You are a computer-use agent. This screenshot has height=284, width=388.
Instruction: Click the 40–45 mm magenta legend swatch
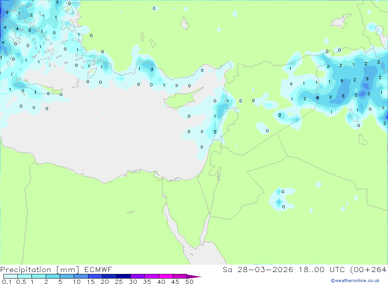coord(166,276)
